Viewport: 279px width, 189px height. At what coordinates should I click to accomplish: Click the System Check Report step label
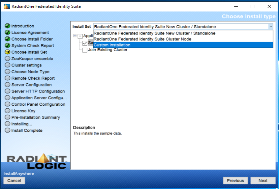33,46
